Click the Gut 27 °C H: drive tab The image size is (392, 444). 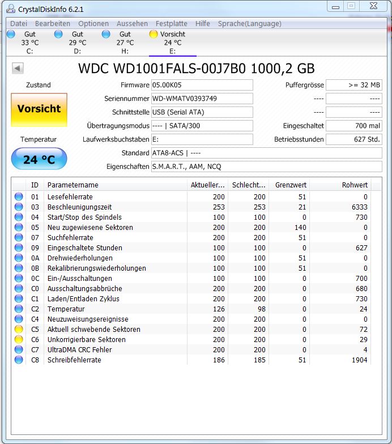pyautogui.click(x=125, y=42)
